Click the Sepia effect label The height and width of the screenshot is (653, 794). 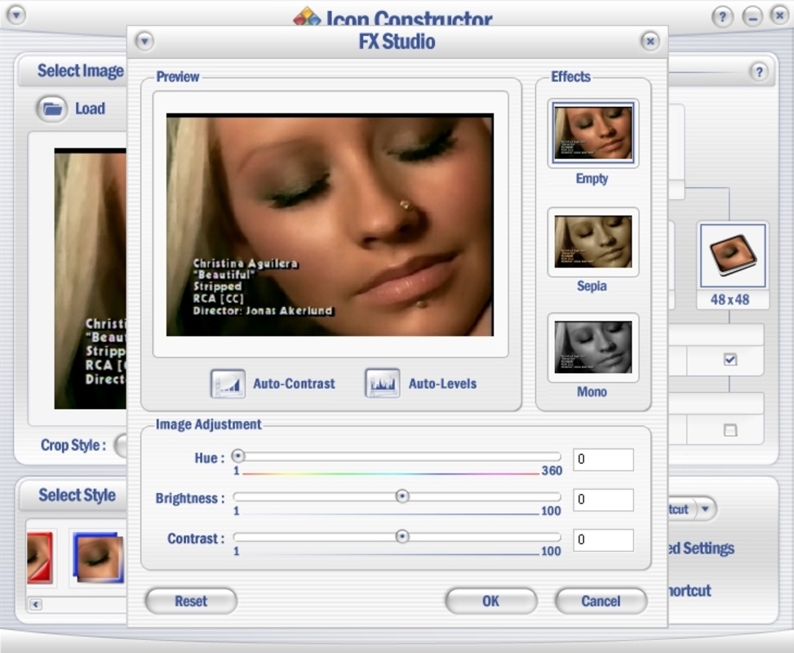(592, 286)
